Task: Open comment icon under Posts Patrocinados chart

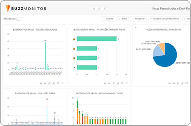Action: point(41,83)
